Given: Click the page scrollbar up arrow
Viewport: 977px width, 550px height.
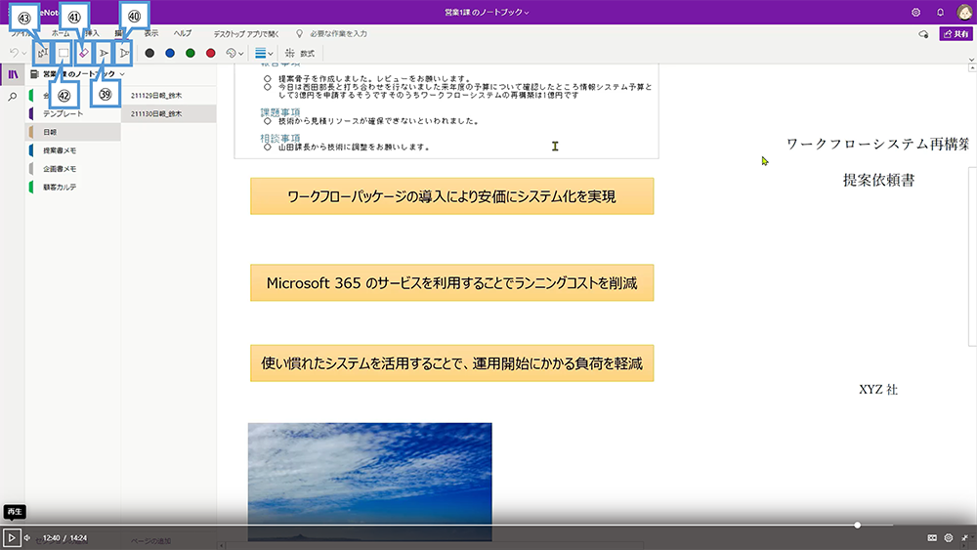Looking at the screenshot, I should point(971,67).
